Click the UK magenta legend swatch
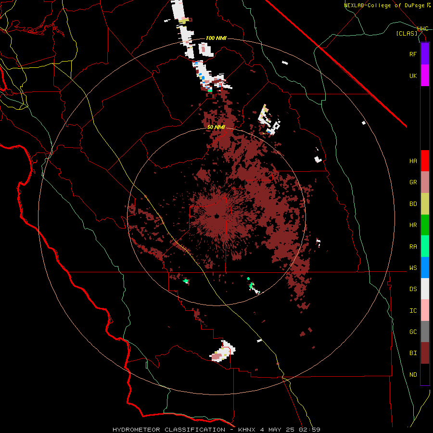The image size is (433, 433). tap(425, 76)
